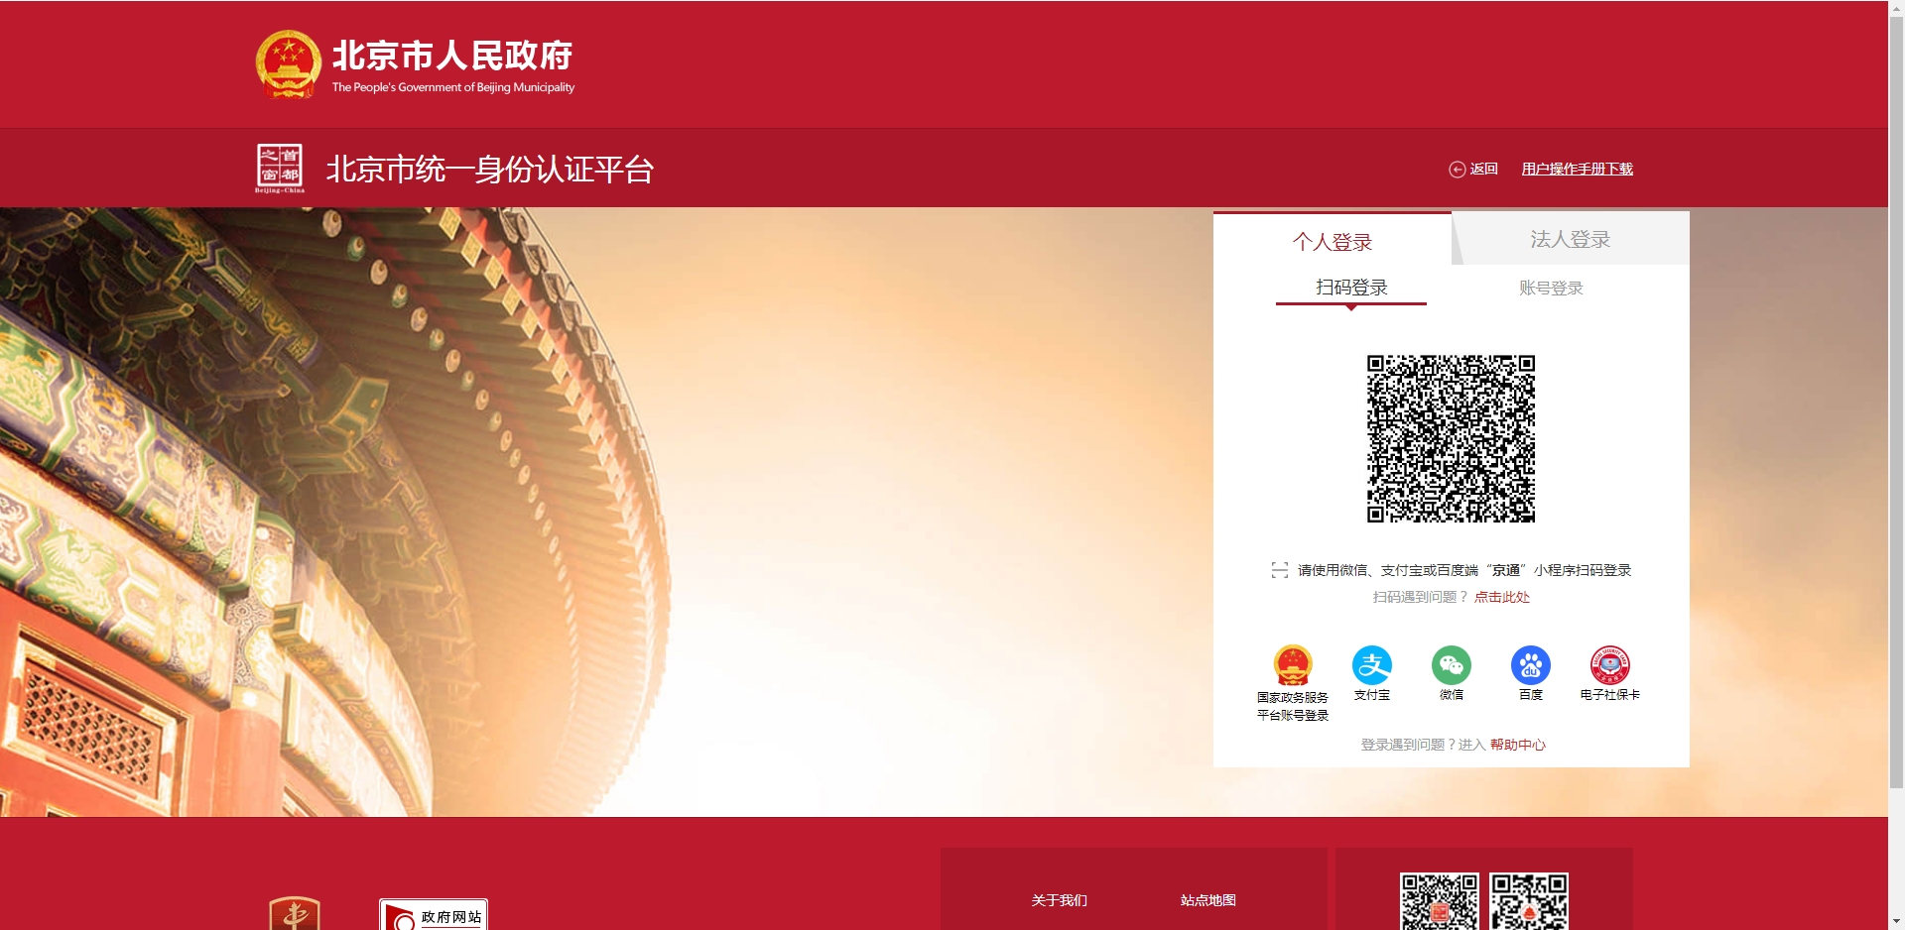This screenshot has width=1905, height=930.
Task: Download the 用户操作手册 manual
Action: click(1577, 169)
